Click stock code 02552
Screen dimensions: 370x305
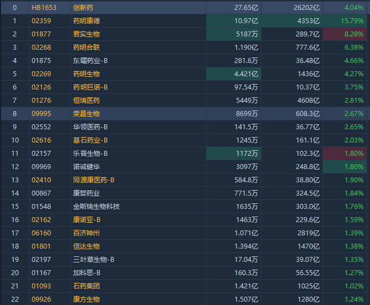click(x=42, y=127)
